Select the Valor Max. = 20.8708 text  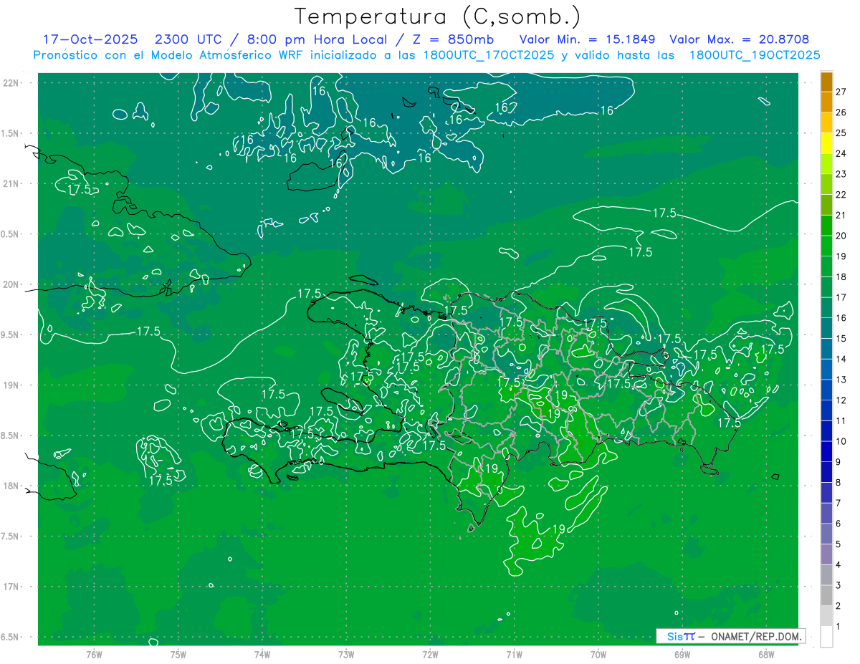click(x=739, y=39)
